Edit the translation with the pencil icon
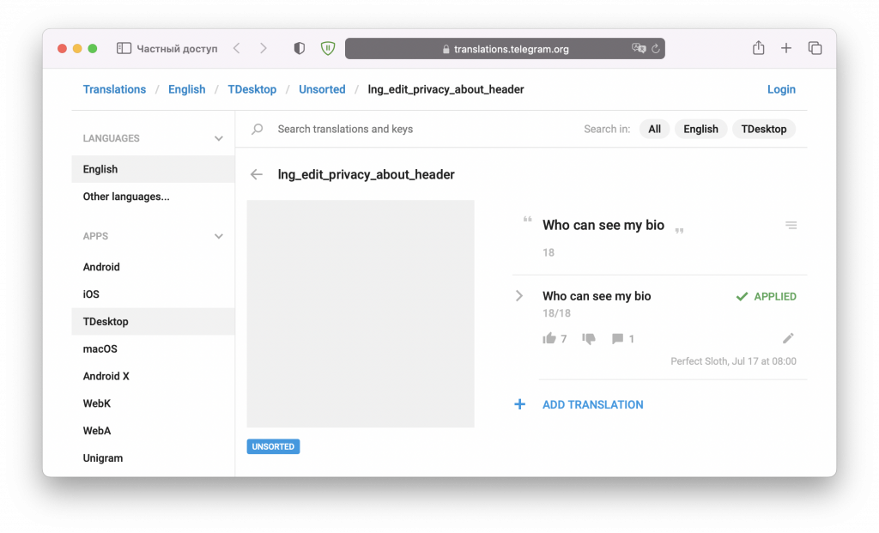Image resolution: width=879 pixels, height=533 pixels. point(788,338)
